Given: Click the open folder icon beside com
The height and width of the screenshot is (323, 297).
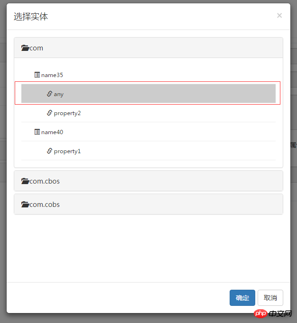Looking at the screenshot, I should [25, 48].
